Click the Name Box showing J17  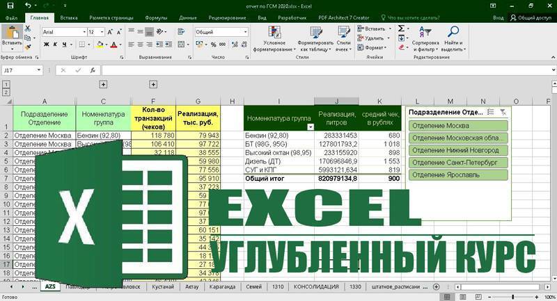[21, 70]
